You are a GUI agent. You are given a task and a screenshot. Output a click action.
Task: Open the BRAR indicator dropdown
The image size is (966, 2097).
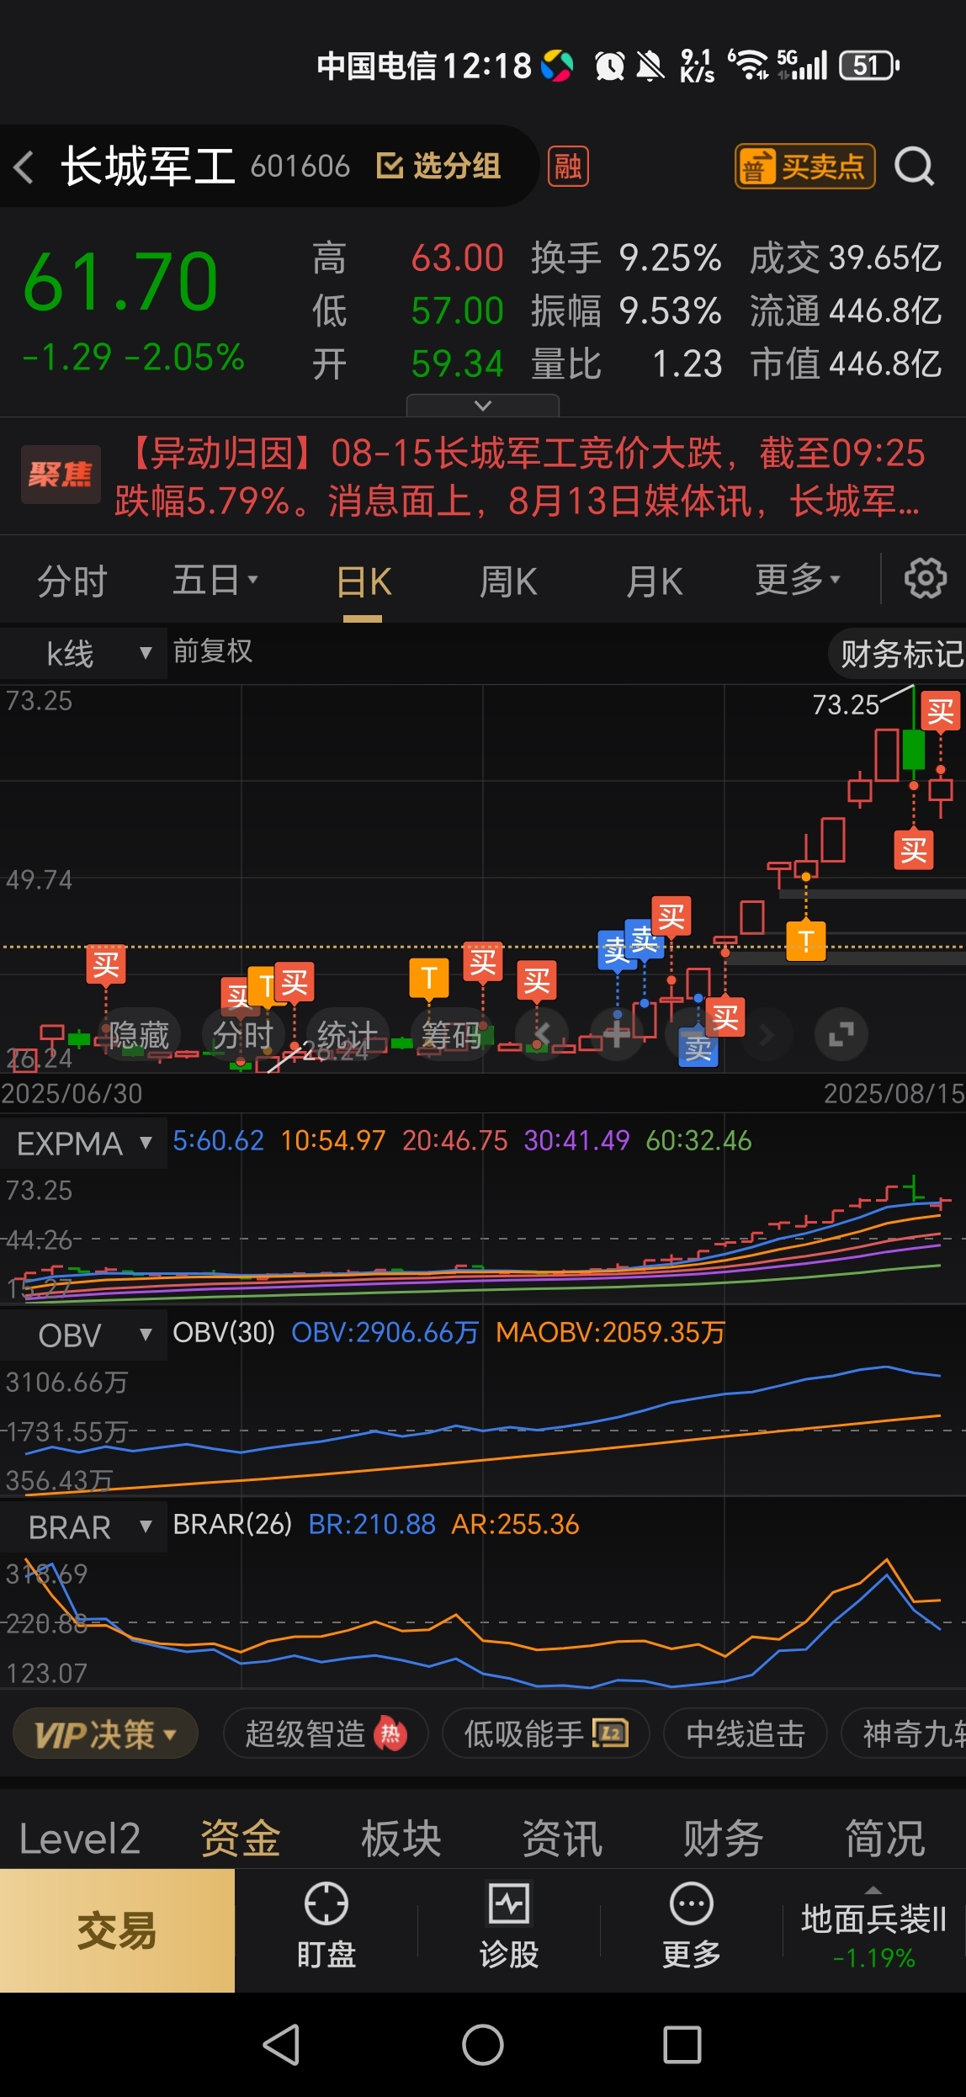pyautogui.click(x=83, y=1526)
